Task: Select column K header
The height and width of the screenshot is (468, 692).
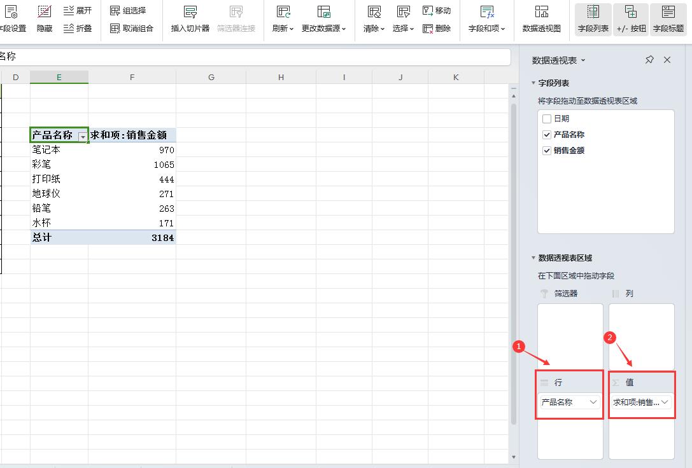Action: [x=456, y=77]
